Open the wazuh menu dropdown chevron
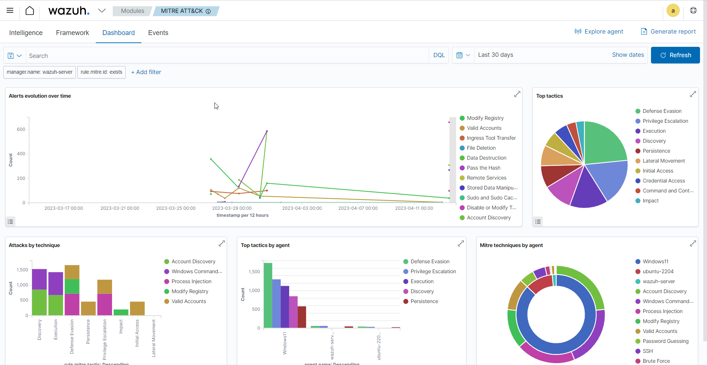 click(102, 11)
